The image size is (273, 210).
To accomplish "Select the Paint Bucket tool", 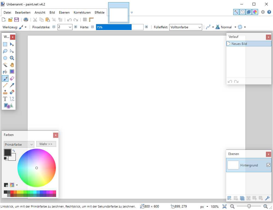I will point(5,72).
